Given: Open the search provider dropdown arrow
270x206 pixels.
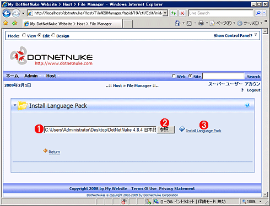Looking at the screenshot, I should pos(264,13).
